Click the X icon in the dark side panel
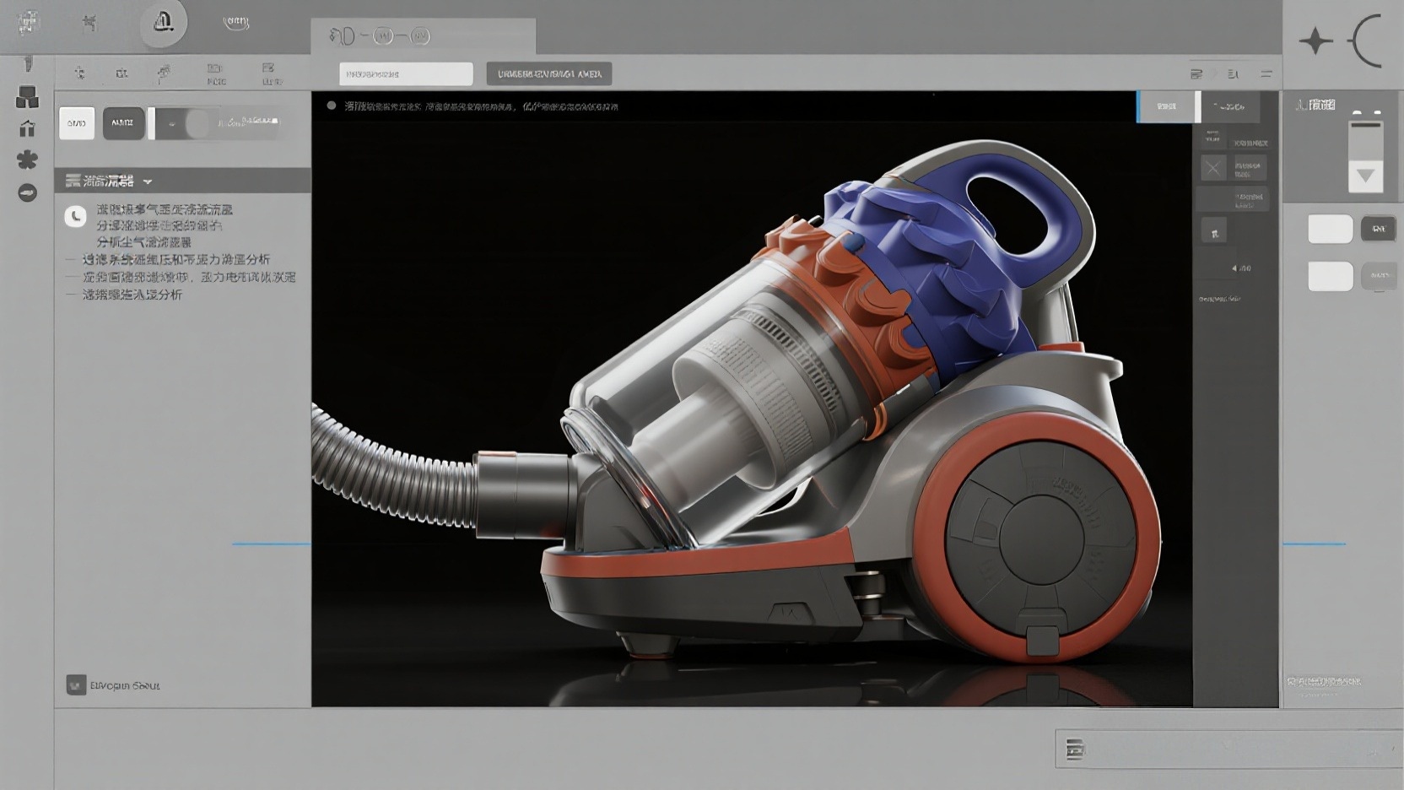Screen dimensions: 1404x790 pos(1213,167)
